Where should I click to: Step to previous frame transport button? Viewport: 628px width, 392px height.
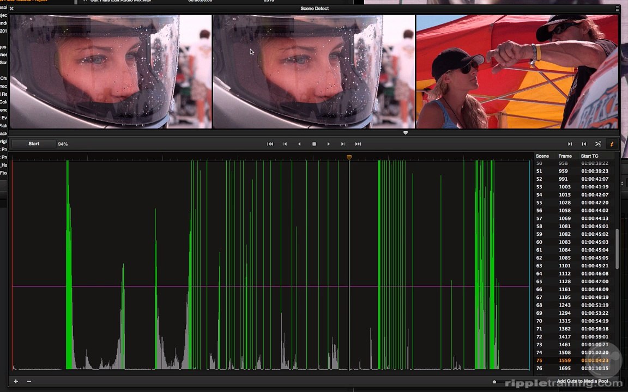click(285, 144)
